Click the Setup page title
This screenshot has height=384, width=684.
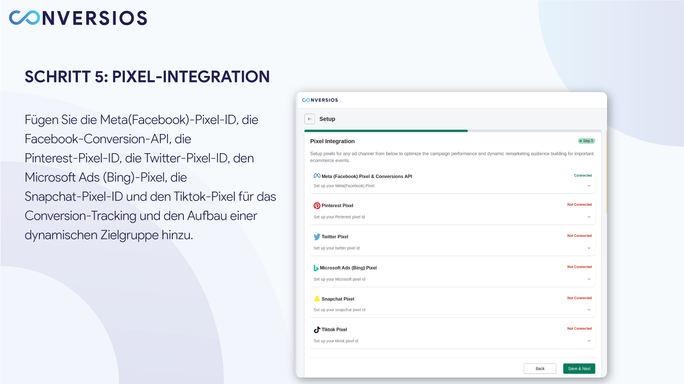[x=327, y=119]
